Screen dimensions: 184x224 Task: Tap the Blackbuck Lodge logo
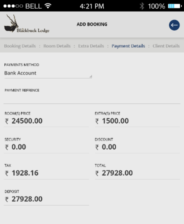26,23
